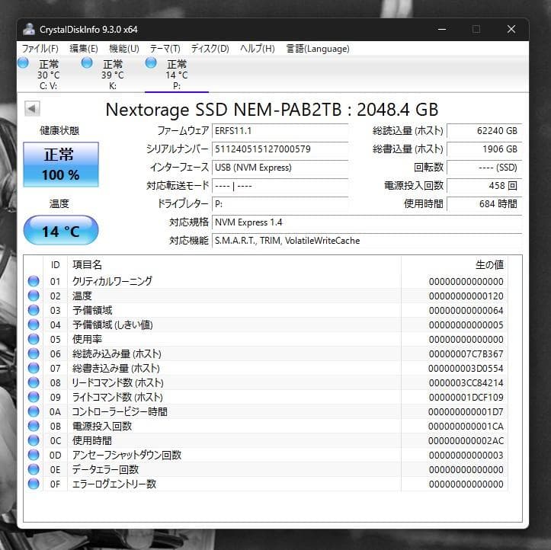
Task: Click the ID column header
Action: coord(55,265)
